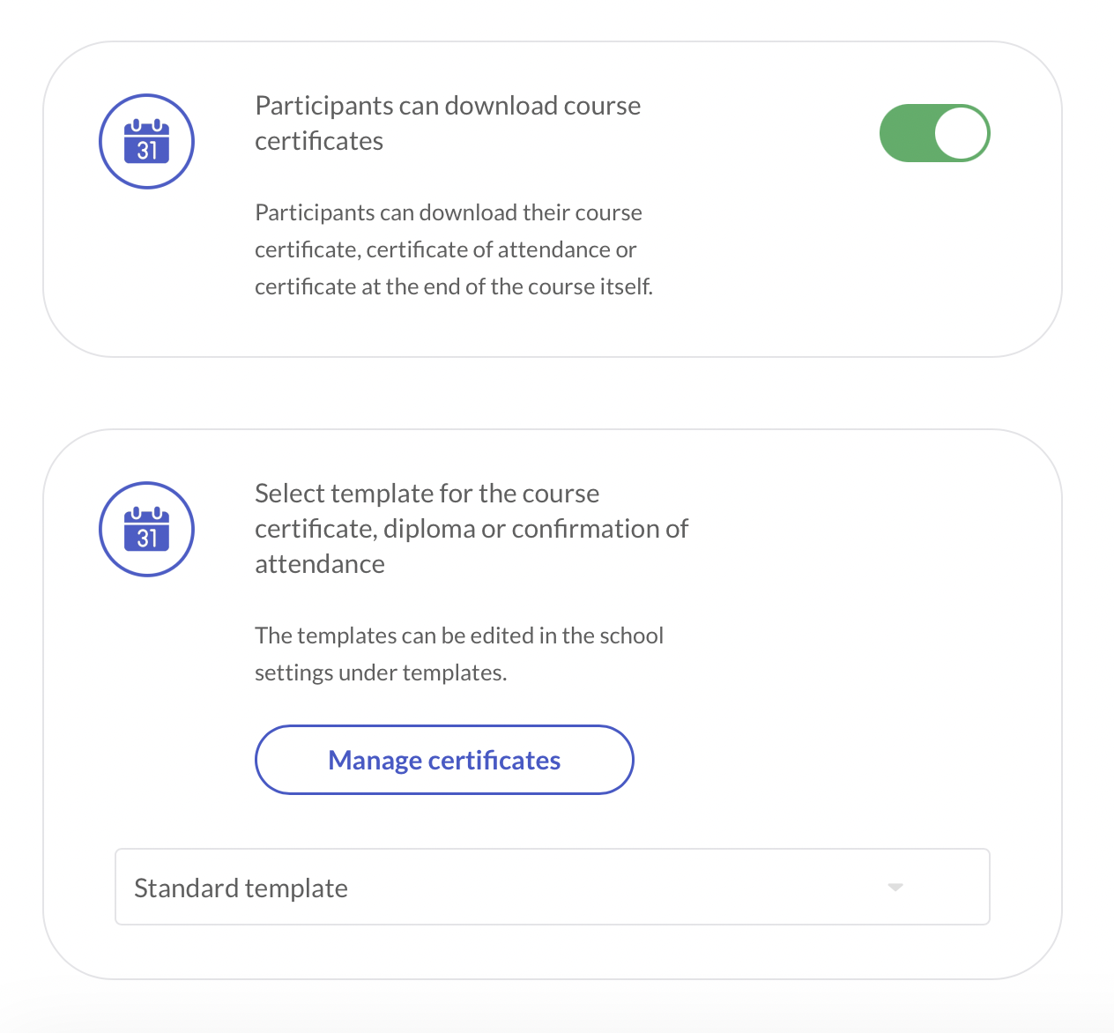
Task: Click the 'certificate at the end of the course' line
Action: tap(453, 287)
